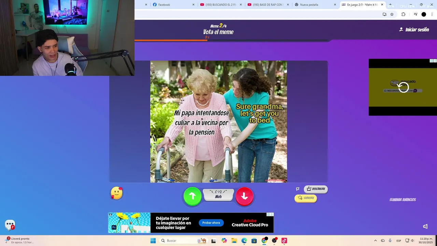The width and height of the screenshot is (437, 246).
Task: Show hidden system tray icons
Action: (x=376, y=241)
